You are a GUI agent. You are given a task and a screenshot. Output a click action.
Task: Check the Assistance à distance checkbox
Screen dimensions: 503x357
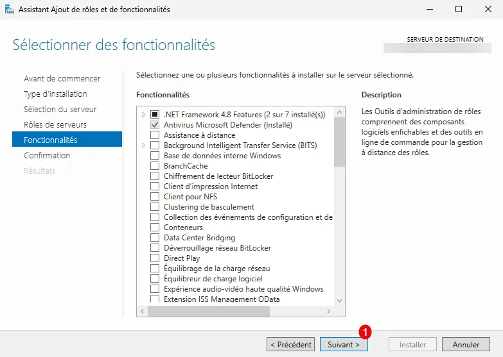pyautogui.click(x=154, y=135)
